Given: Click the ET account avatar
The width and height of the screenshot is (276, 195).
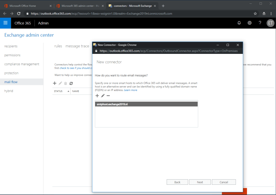Looking at the screenshot, I should [270, 23].
